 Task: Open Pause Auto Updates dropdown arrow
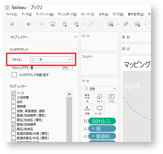(84, 24)
